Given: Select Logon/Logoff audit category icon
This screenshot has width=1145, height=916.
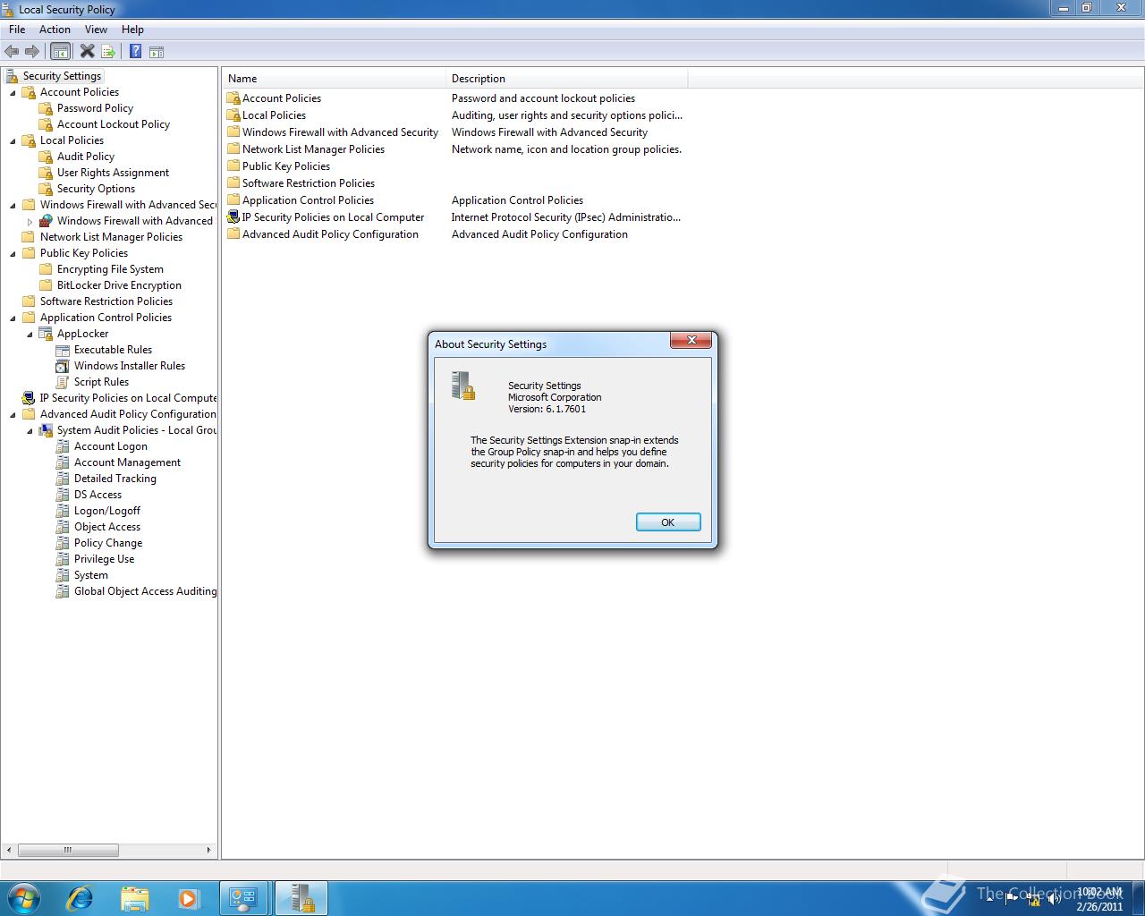Looking at the screenshot, I should (x=63, y=511).
